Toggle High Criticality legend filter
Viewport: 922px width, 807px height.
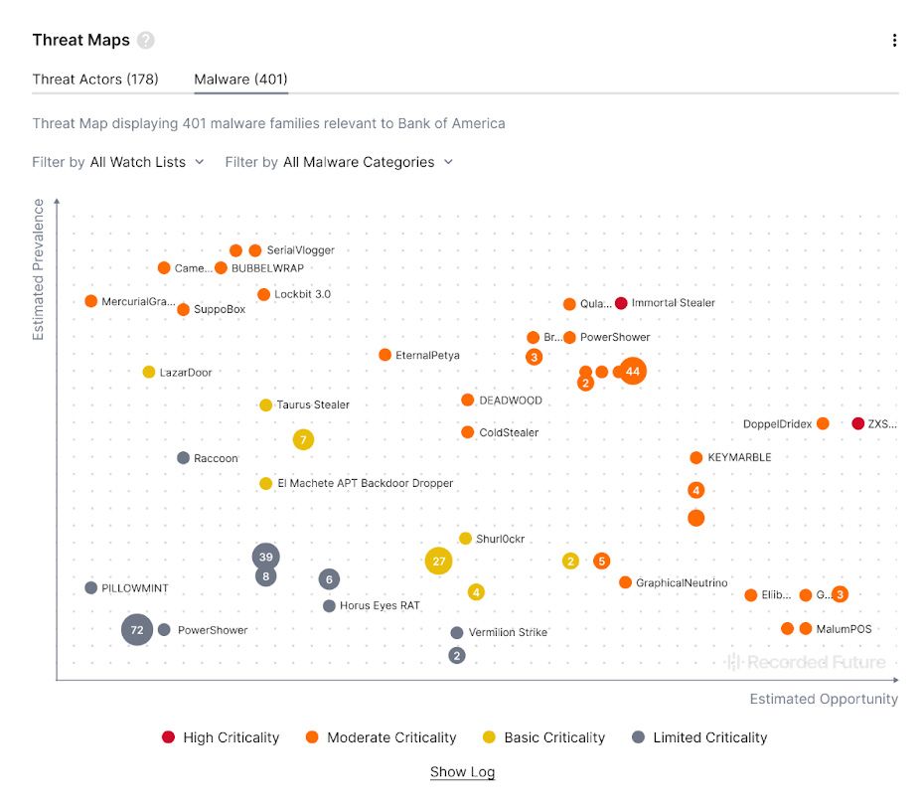(220, 737)
